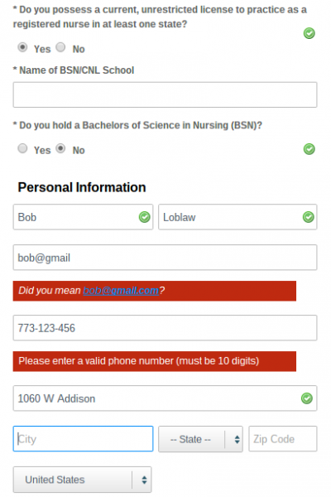The width and height of the screenshot is (331, 497).
Task: Open the State dropdown
Action: [200, 439]
